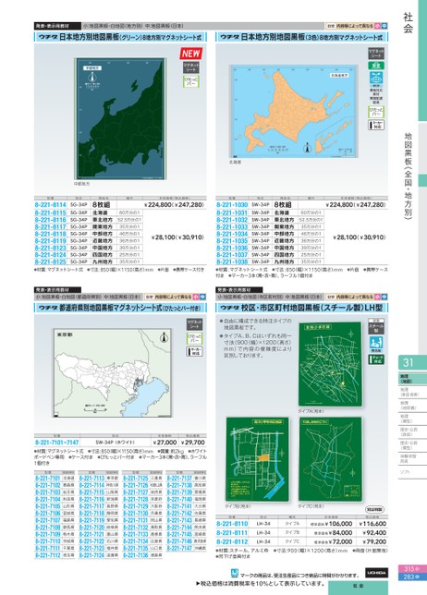This screenshot has height=595, width=427.
Task: Click the green 安全 icon beside the Hokkaido map
Action: click(x=376, y=66)
